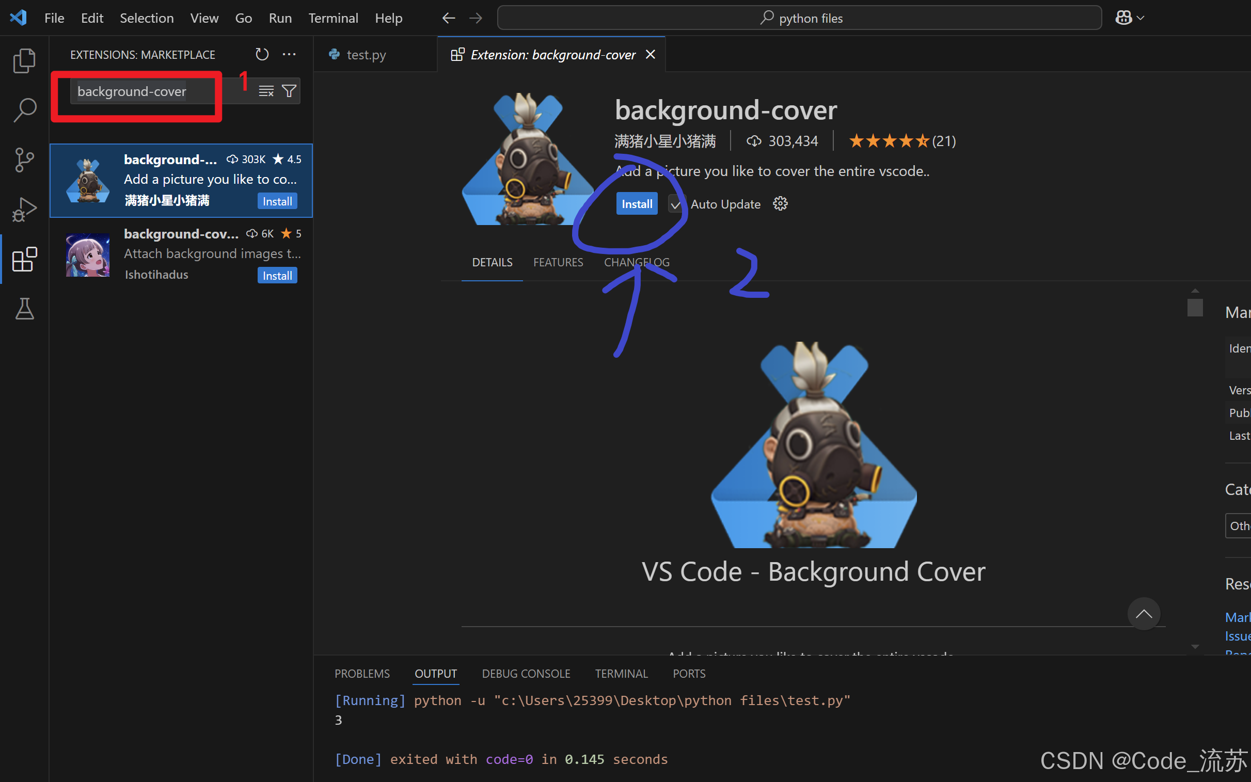This screenshot has height=782, width=1251.
Task: Open the Testing flask icon
Action: (24, 309)
